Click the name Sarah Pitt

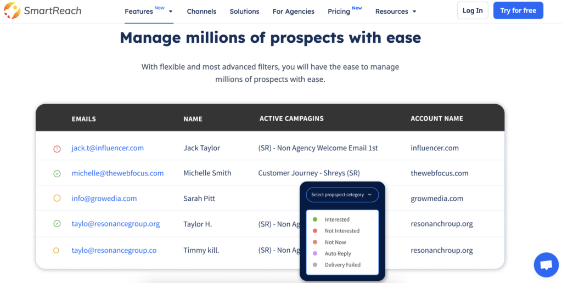pos(199,199)
